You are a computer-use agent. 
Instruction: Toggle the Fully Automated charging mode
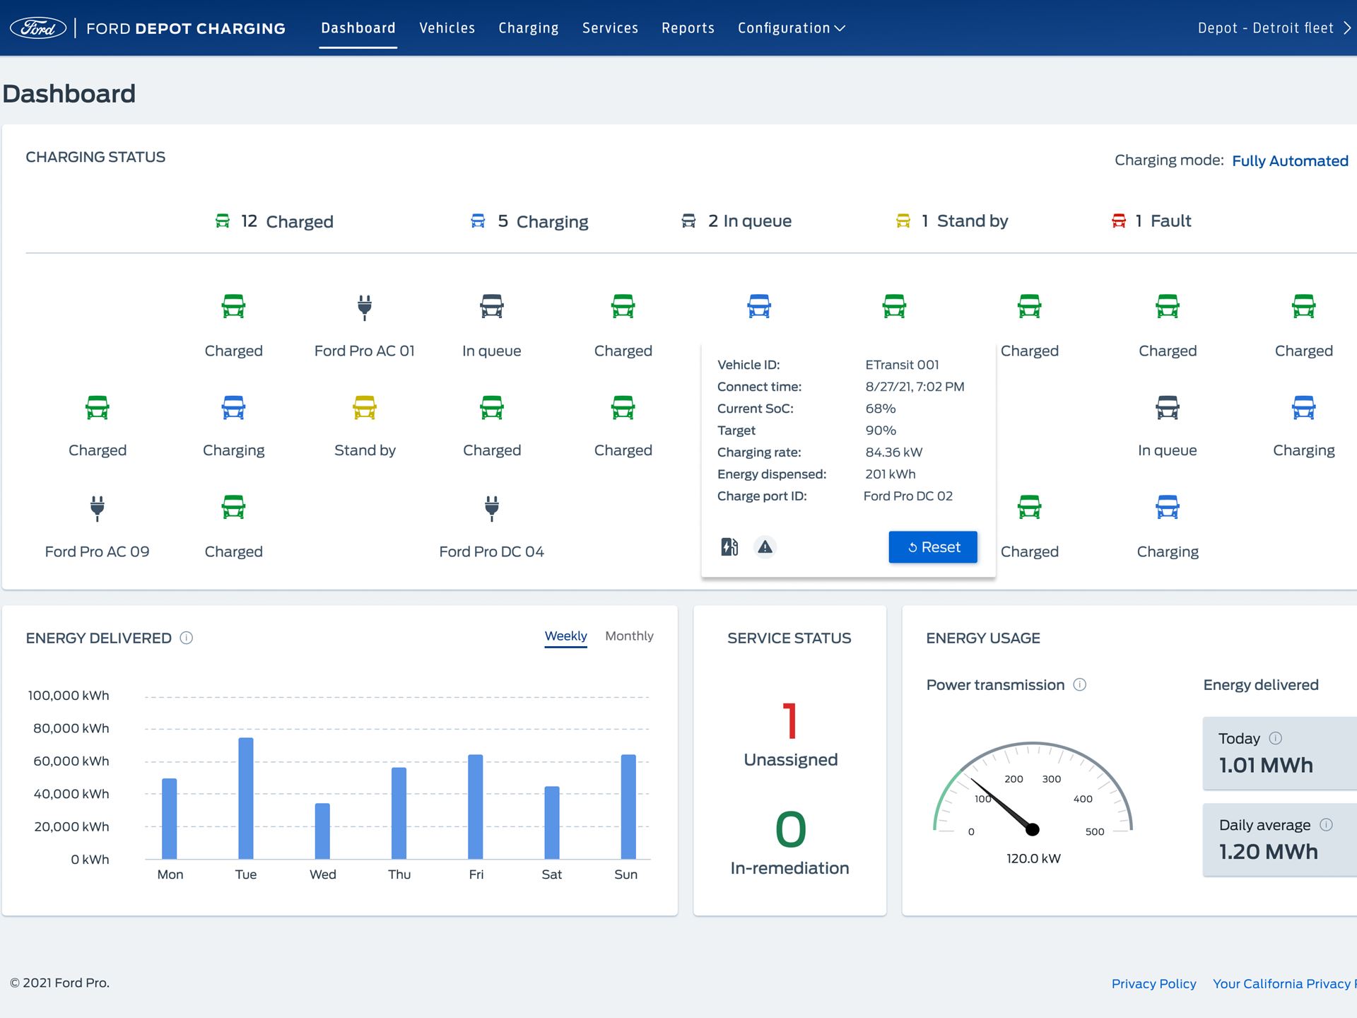(x=1290, y=160)
